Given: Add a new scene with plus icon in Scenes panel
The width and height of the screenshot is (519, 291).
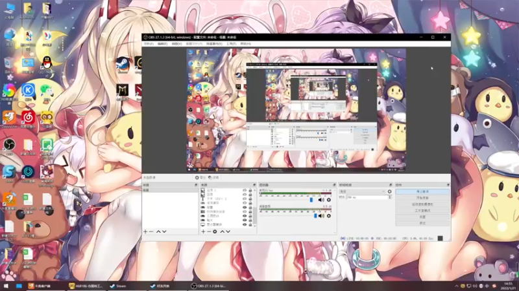Looking at the screenshot, I should 145,232.
